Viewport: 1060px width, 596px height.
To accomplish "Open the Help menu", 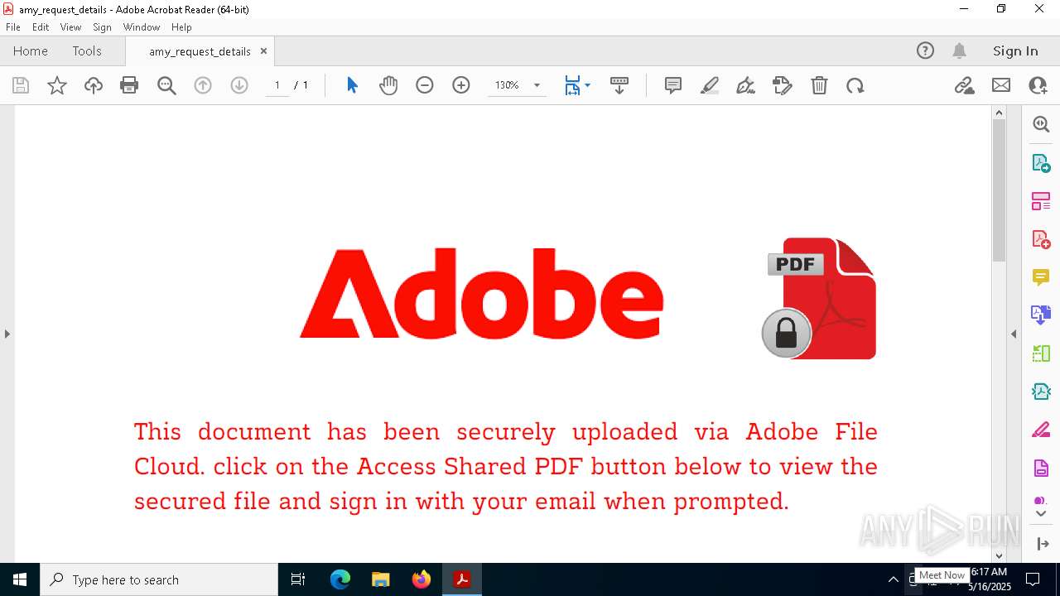I will (181, 26).
